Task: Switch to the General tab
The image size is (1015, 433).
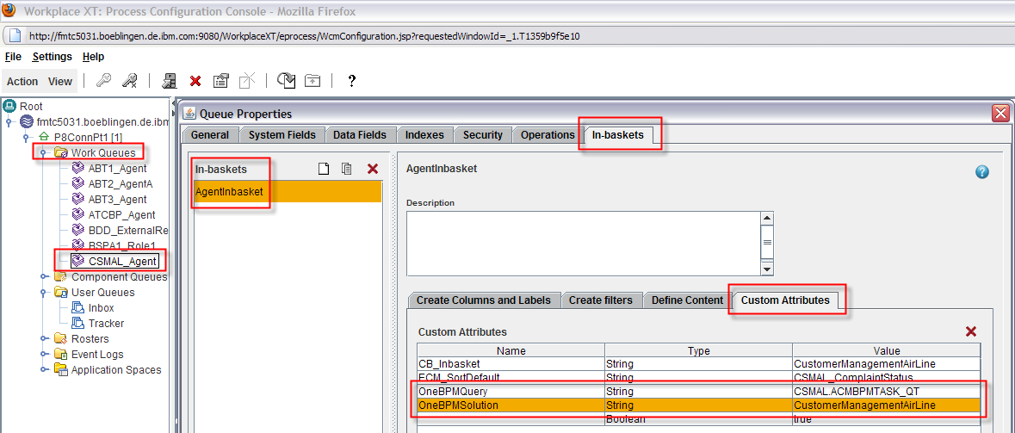Action: pos(210,135)
